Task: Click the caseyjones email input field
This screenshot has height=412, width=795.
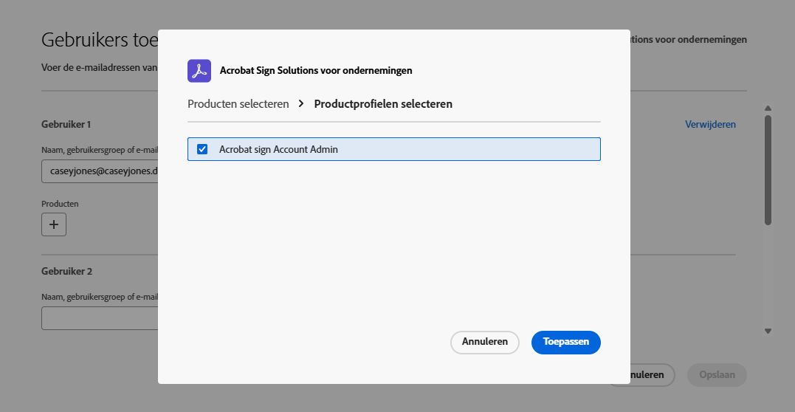Action: coord(100,171)
